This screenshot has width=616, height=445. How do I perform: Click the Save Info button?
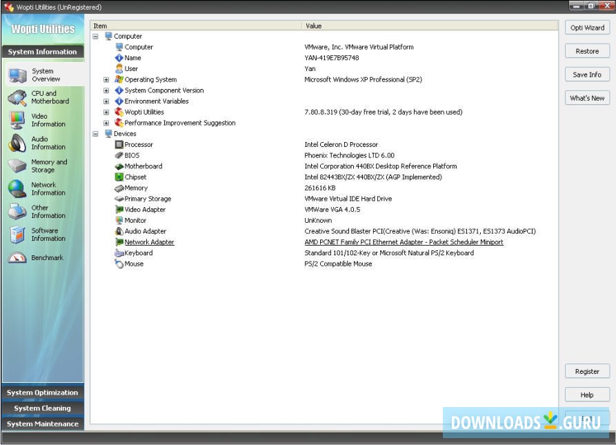pos(587,74)
